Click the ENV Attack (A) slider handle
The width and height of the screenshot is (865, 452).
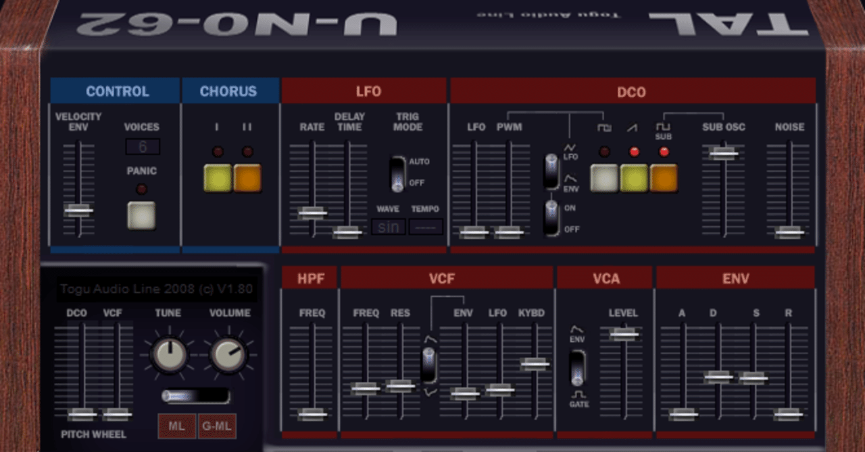coord(683,414)
